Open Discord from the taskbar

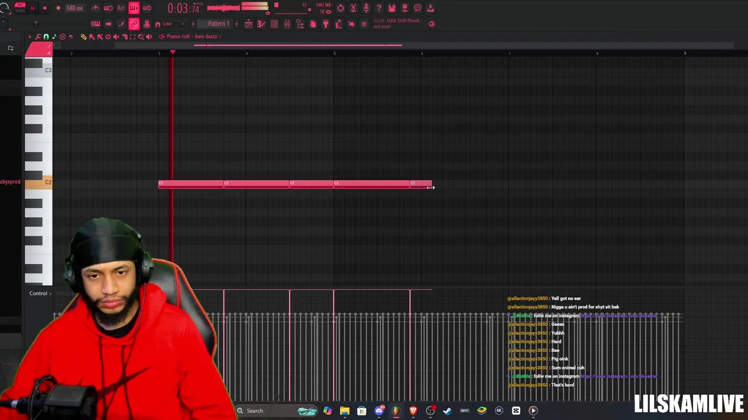point(379,411)
